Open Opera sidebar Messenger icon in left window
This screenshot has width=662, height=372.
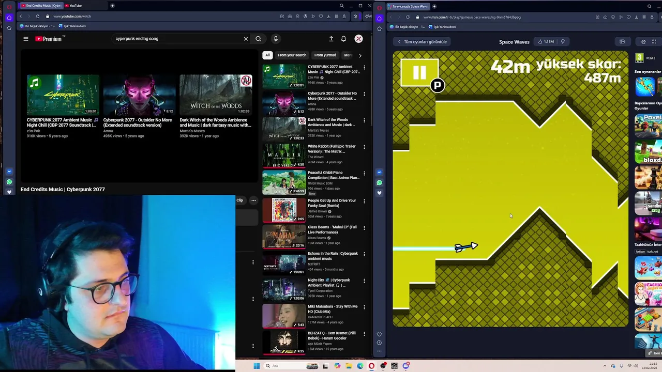[x=9, y=172]
